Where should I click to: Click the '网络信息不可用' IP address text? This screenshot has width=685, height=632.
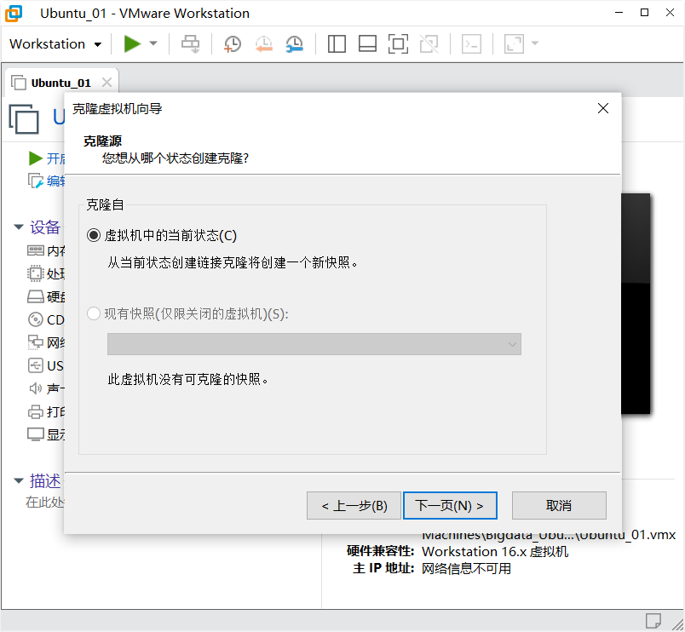pos(466,568)
